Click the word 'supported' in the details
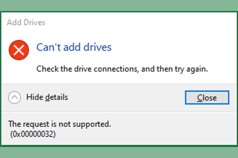Viewport: 238px width, 158px height. 92,124
